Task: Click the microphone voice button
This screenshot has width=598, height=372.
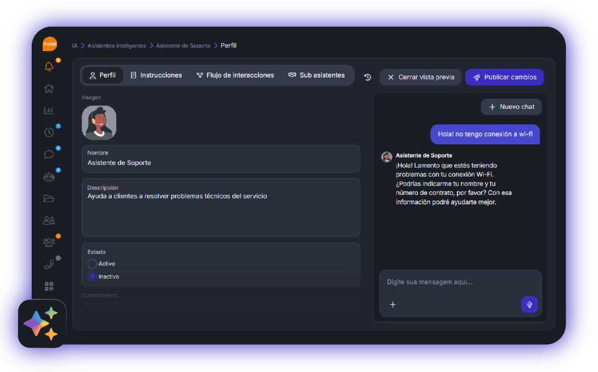Action: click(529, 304)
